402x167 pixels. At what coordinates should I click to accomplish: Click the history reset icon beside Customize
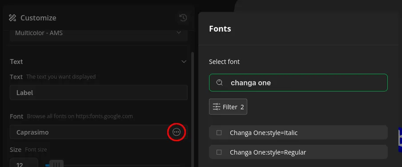point(183,18)
